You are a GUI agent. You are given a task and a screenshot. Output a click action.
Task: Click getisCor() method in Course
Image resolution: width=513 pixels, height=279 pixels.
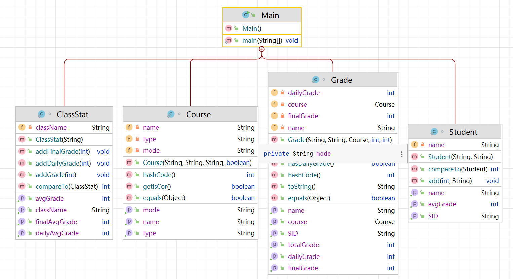click(157, 186)
